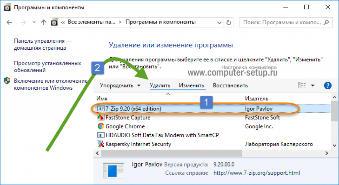The image size is (339, 185).
Task: Click the horizontal scrollbar thumb
Action: click(x=172, y=153)
